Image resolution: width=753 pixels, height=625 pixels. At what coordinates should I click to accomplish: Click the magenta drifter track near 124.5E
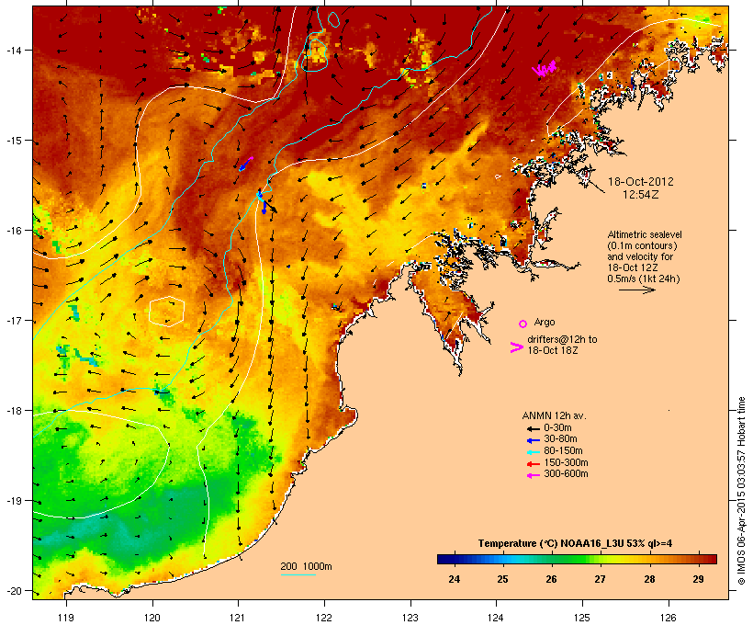click(545, 69)
